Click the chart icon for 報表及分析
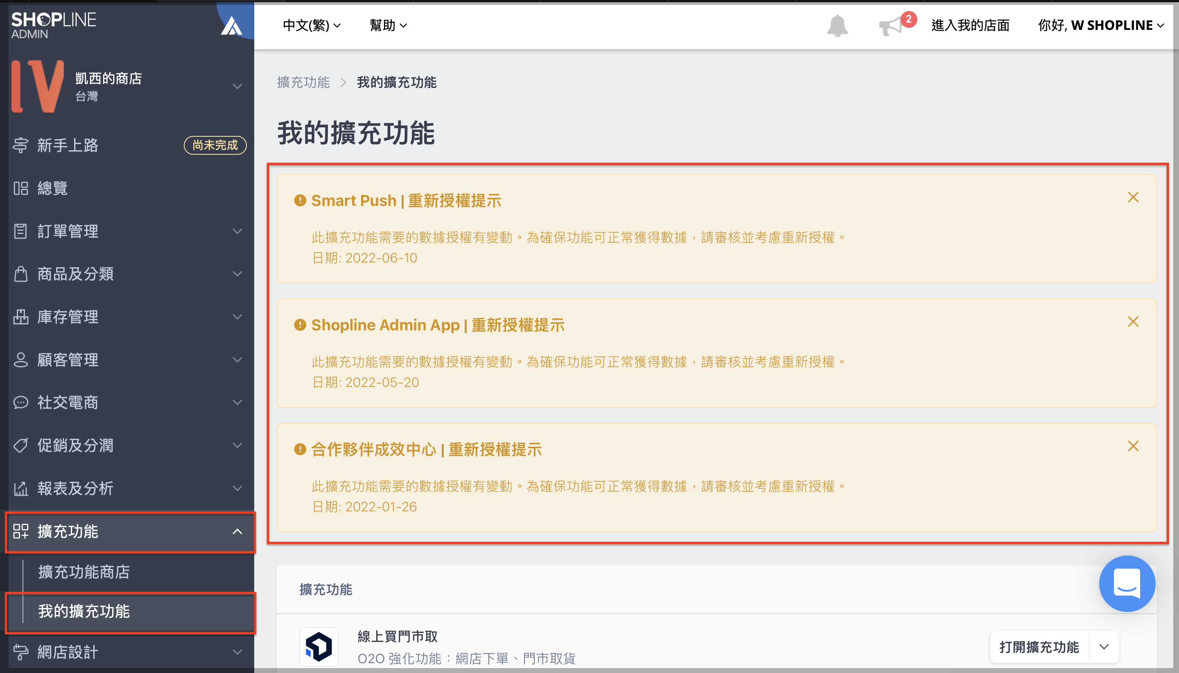Viewport: 1179px width, 673px height. coord(20,488)
